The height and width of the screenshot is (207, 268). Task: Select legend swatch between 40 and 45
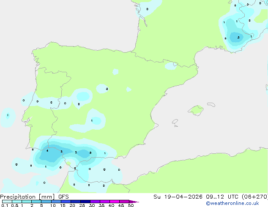(x=115, y=202)
